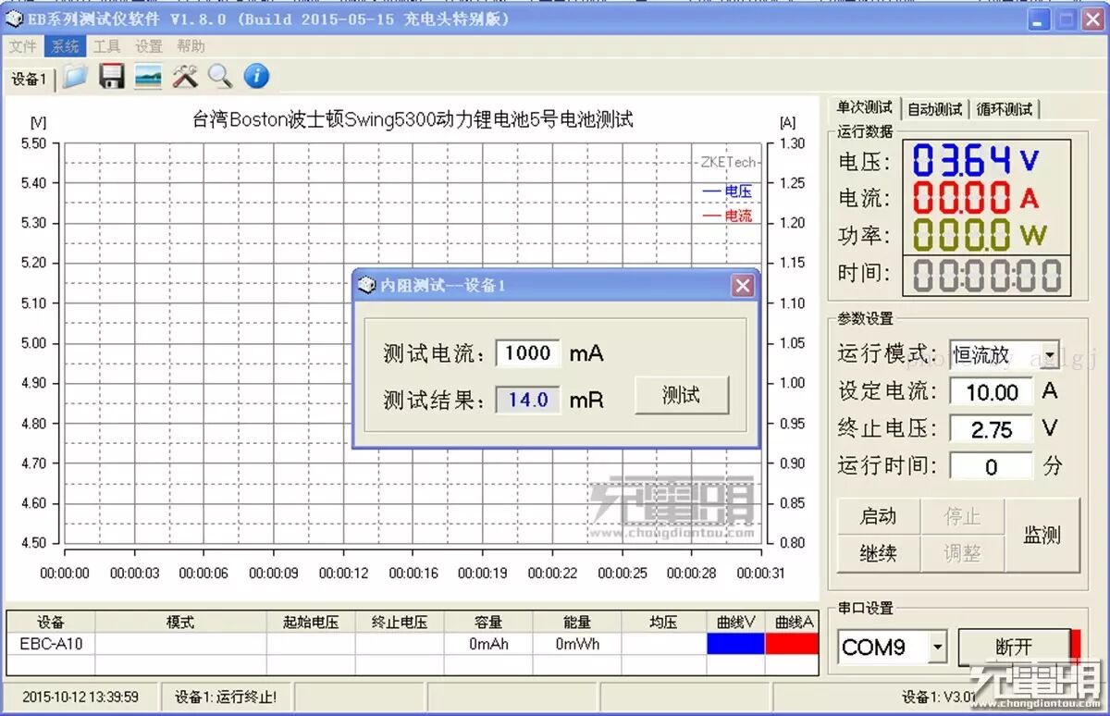Image resolution: width=1110 pixels, height=716 pixels.
Task: Click the 设备1 toolbar label
Action: click(29, 80)
